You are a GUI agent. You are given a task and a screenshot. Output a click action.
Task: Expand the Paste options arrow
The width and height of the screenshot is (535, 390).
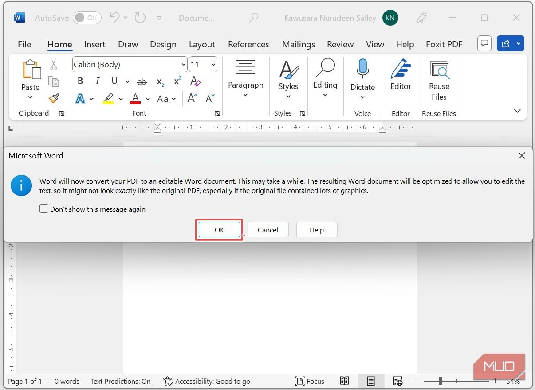[31, 97]
